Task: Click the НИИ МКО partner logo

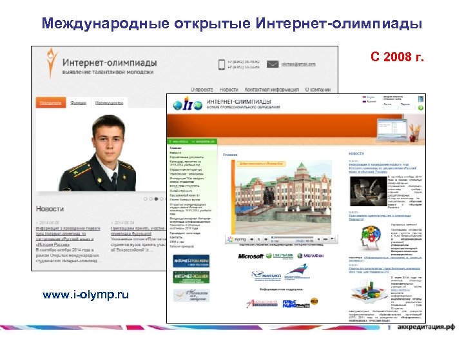Action: (x=266, y=275)
